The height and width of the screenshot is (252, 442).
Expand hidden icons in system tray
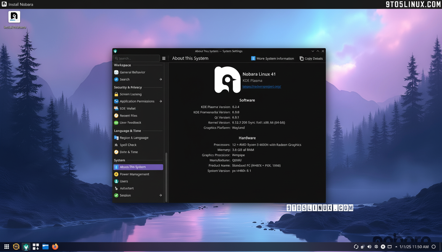coord(396,246)
